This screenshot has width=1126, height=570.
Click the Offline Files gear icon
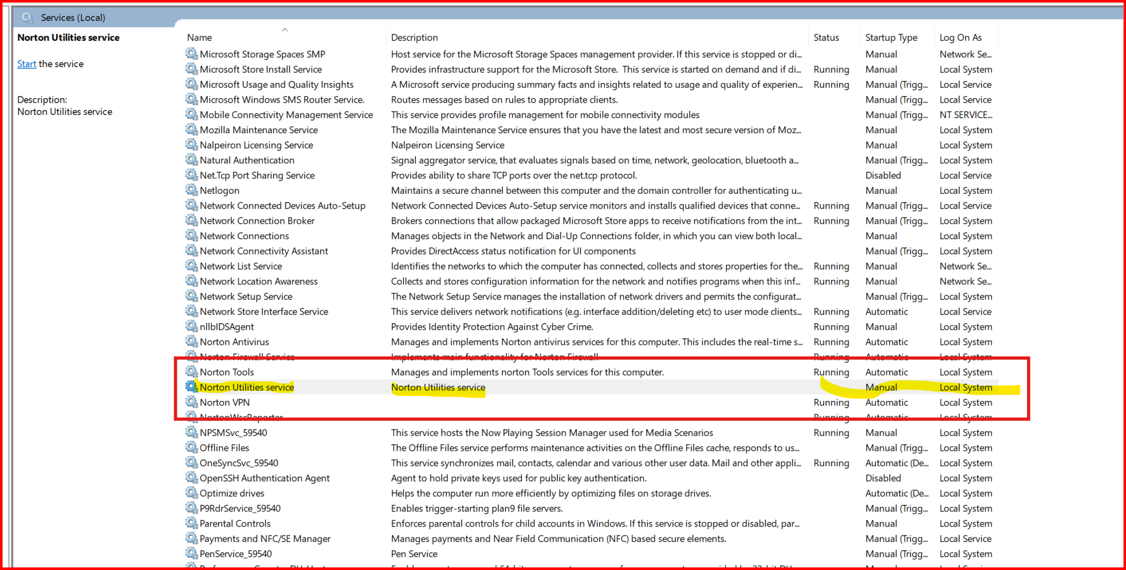[x=191, y=448]
